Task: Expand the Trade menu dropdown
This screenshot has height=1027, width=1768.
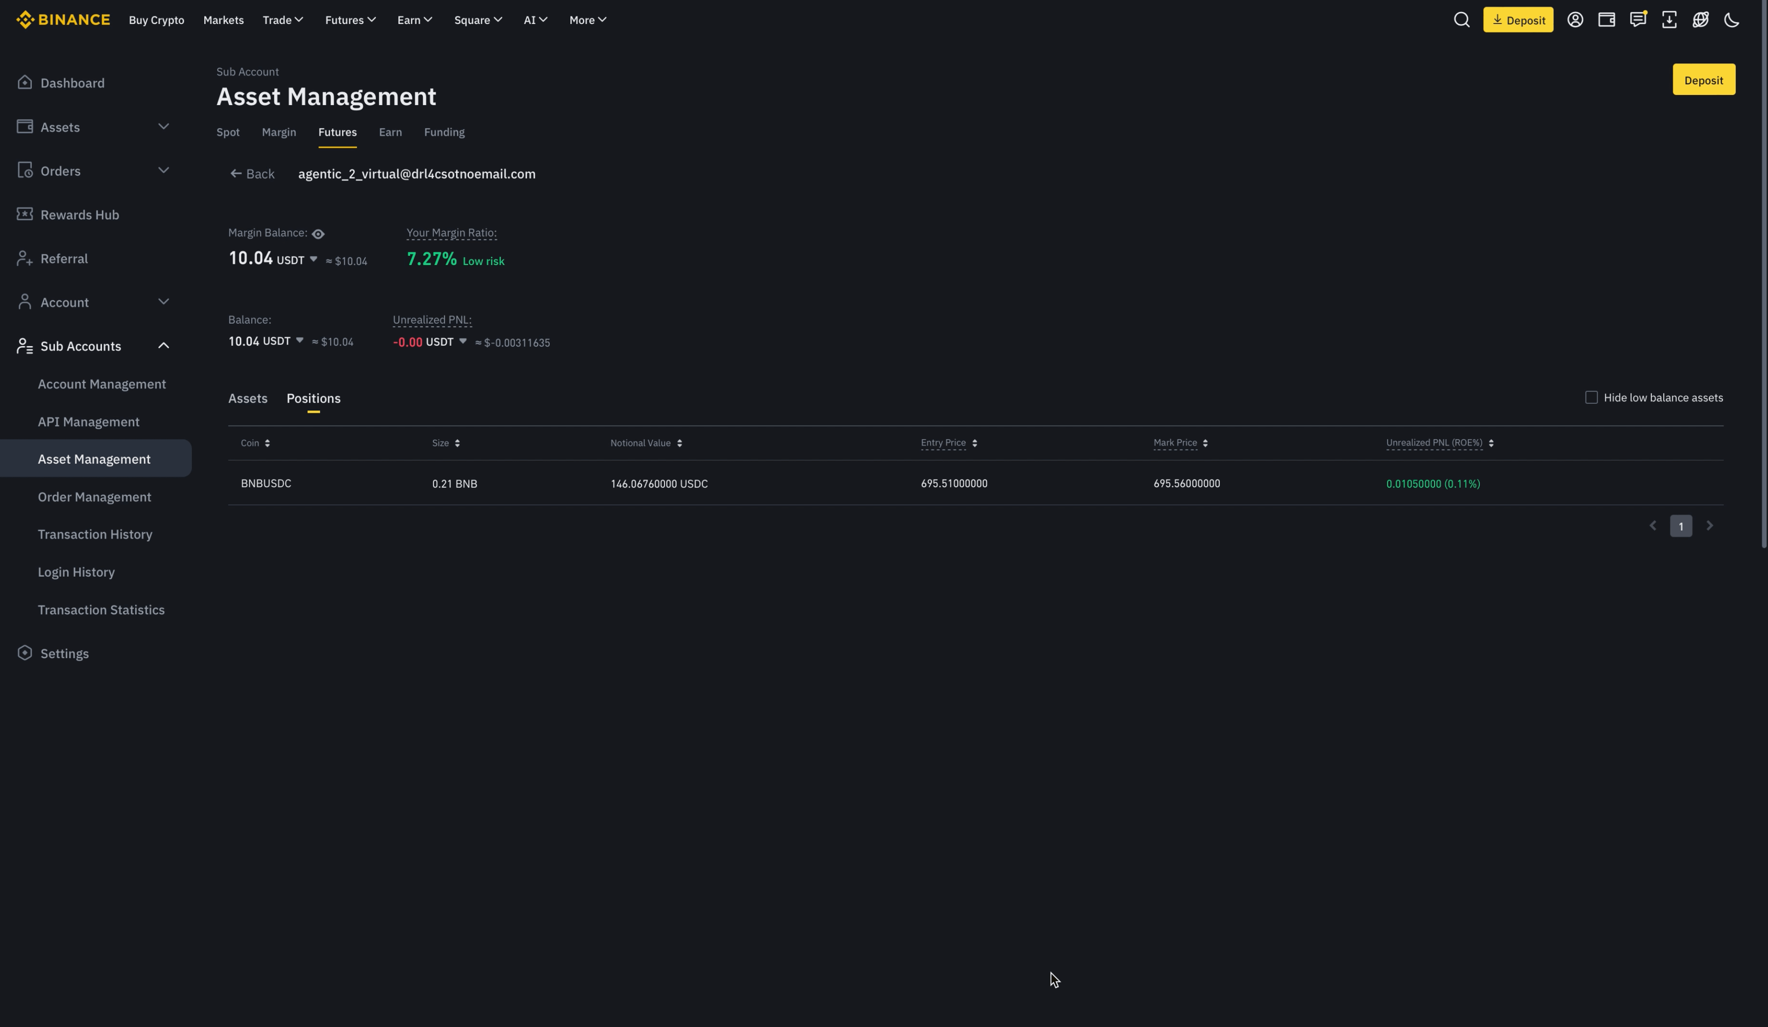Action: (283, 20)
